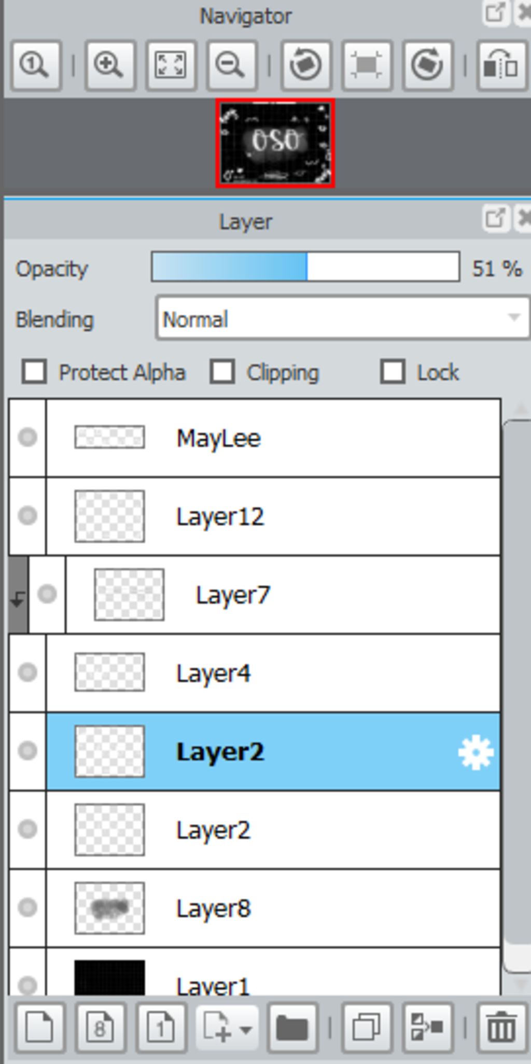Fit canvas to window in Navigator

pyautogui.click(x=171, y=66)
